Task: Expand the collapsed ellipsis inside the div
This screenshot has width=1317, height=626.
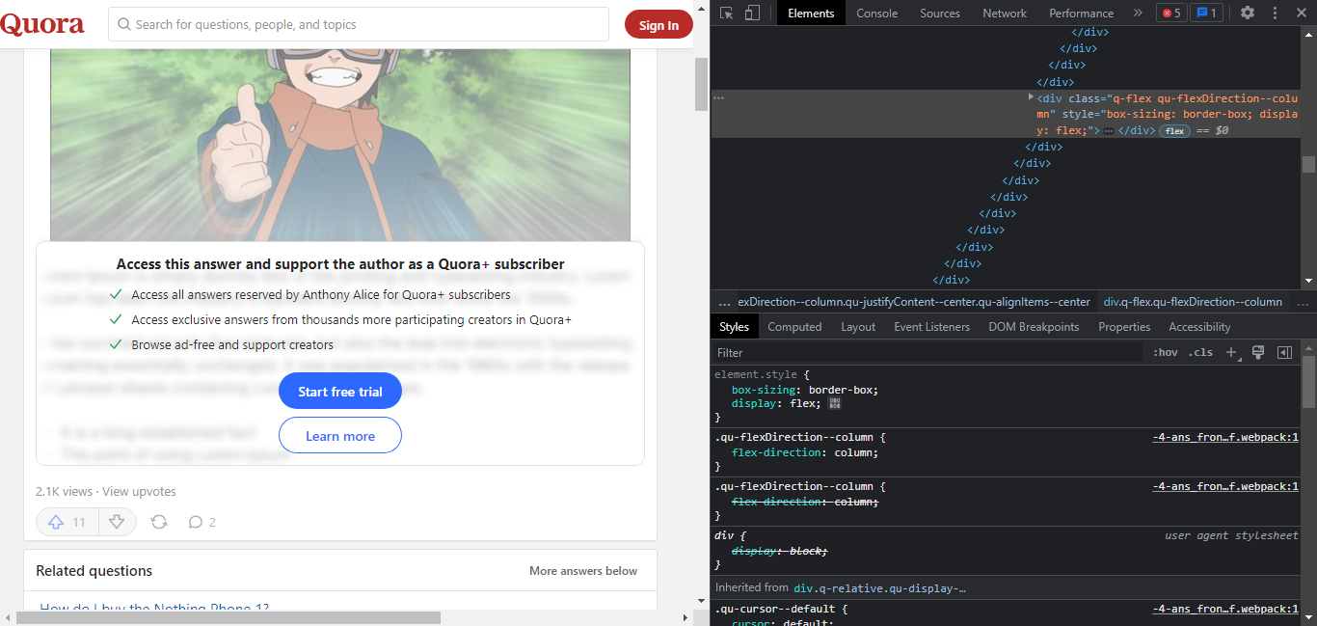Action: coord(1109,131)
